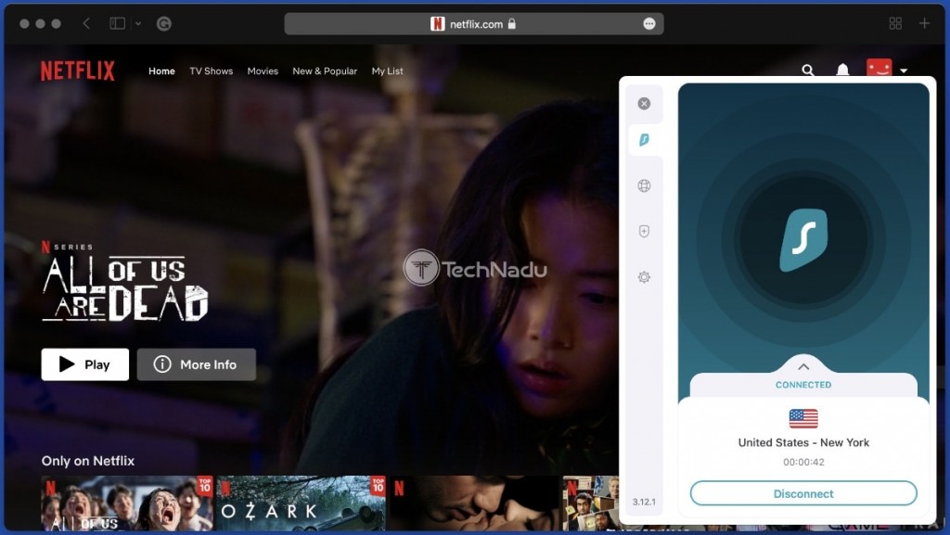Image resolution: width=950 pixels, height=535 pixels.
Task: Click the Only on Netflix row heading
Action: 88,461
